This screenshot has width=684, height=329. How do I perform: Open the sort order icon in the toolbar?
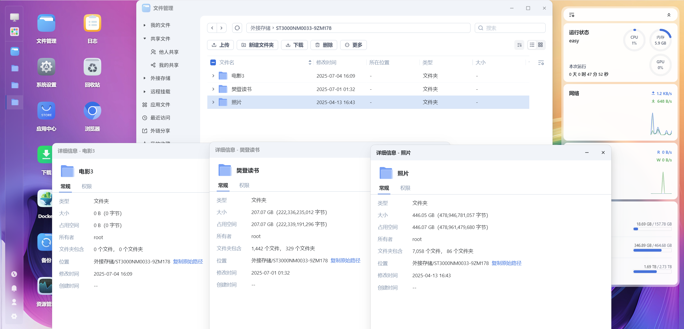(519, 45)
